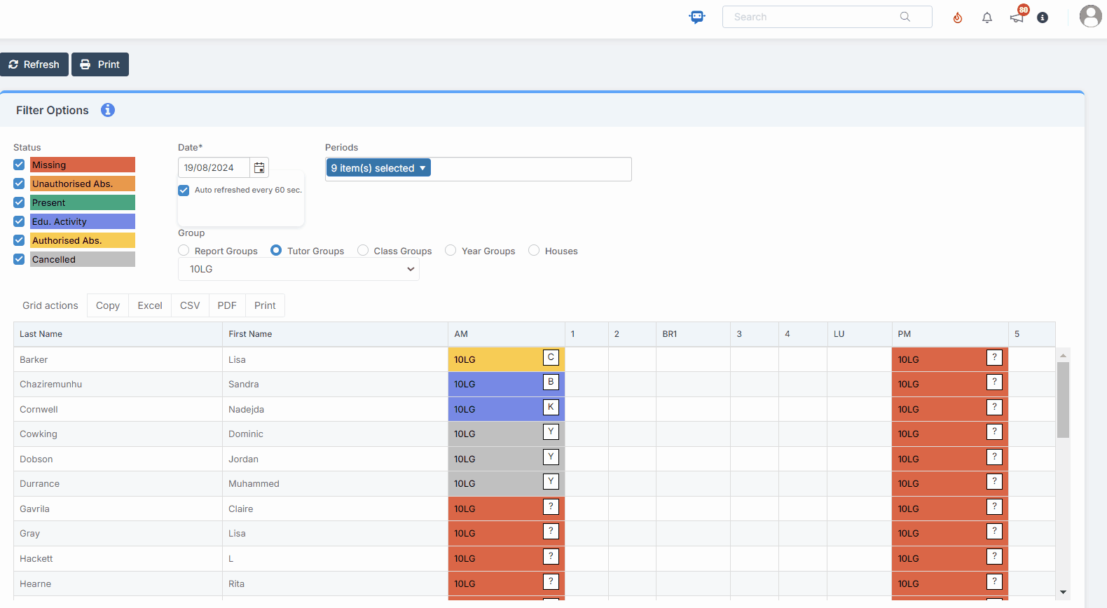Click the BR1 column header

point(693,334)
